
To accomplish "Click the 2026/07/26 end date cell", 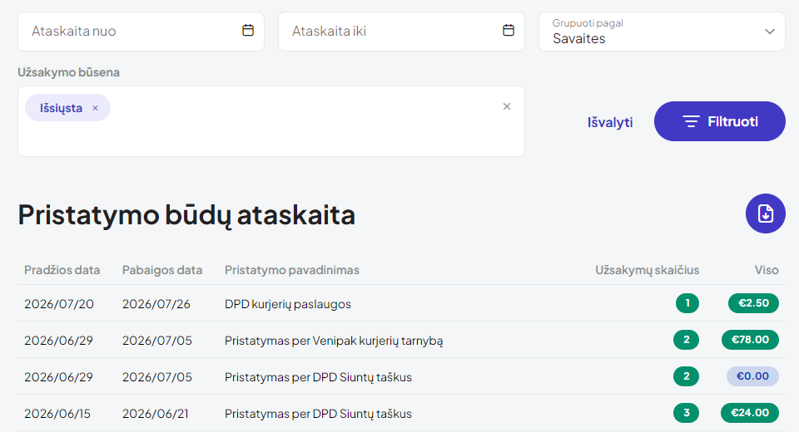I will tap(156, 304).
